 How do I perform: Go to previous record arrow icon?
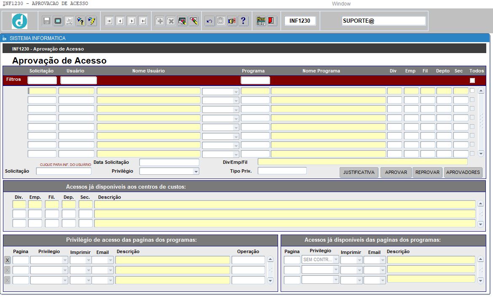[121, 21]
